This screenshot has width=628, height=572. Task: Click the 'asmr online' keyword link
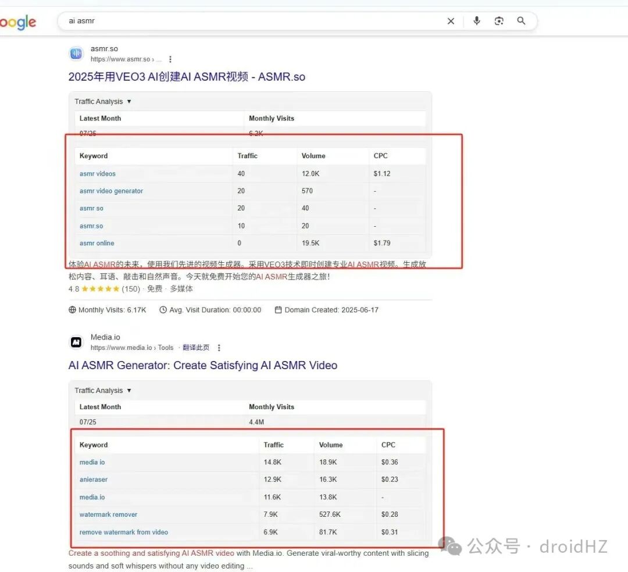tap(97, 243)
